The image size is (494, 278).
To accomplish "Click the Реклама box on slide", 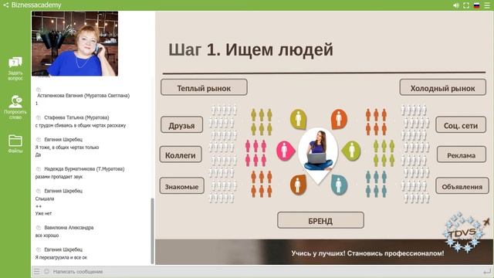I will point(462,154).
